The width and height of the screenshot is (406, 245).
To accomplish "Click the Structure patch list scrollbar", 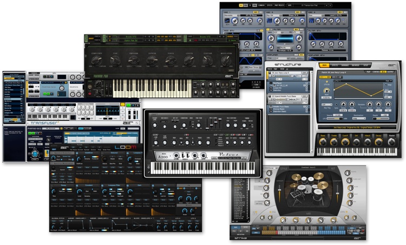I will tap(311, 111).
